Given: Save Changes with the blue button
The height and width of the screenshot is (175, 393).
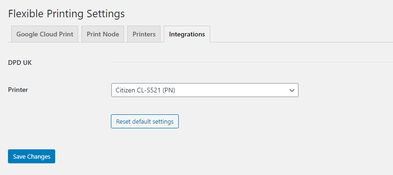Looking at the screenshot, I should click(x=32, y=156).
